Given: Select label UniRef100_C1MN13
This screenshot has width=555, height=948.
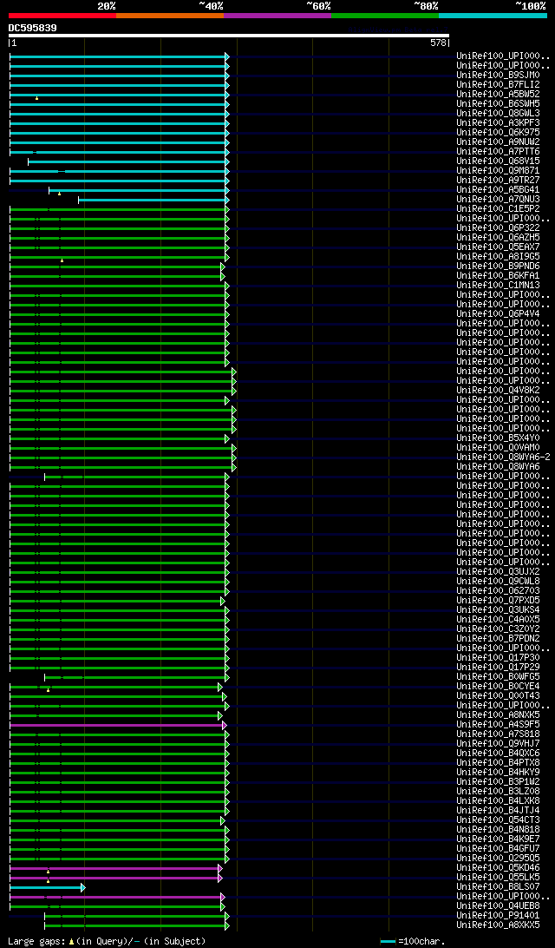Looking at the screenshot, I should [499, 286].
